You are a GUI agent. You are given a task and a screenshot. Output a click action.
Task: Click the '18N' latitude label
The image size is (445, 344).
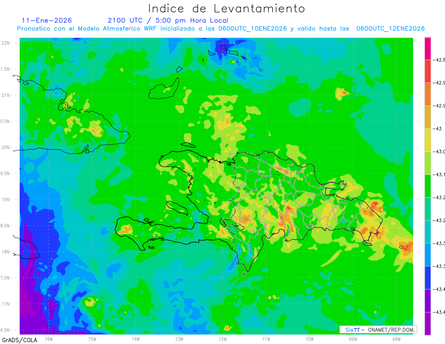(x=6, y=252)
